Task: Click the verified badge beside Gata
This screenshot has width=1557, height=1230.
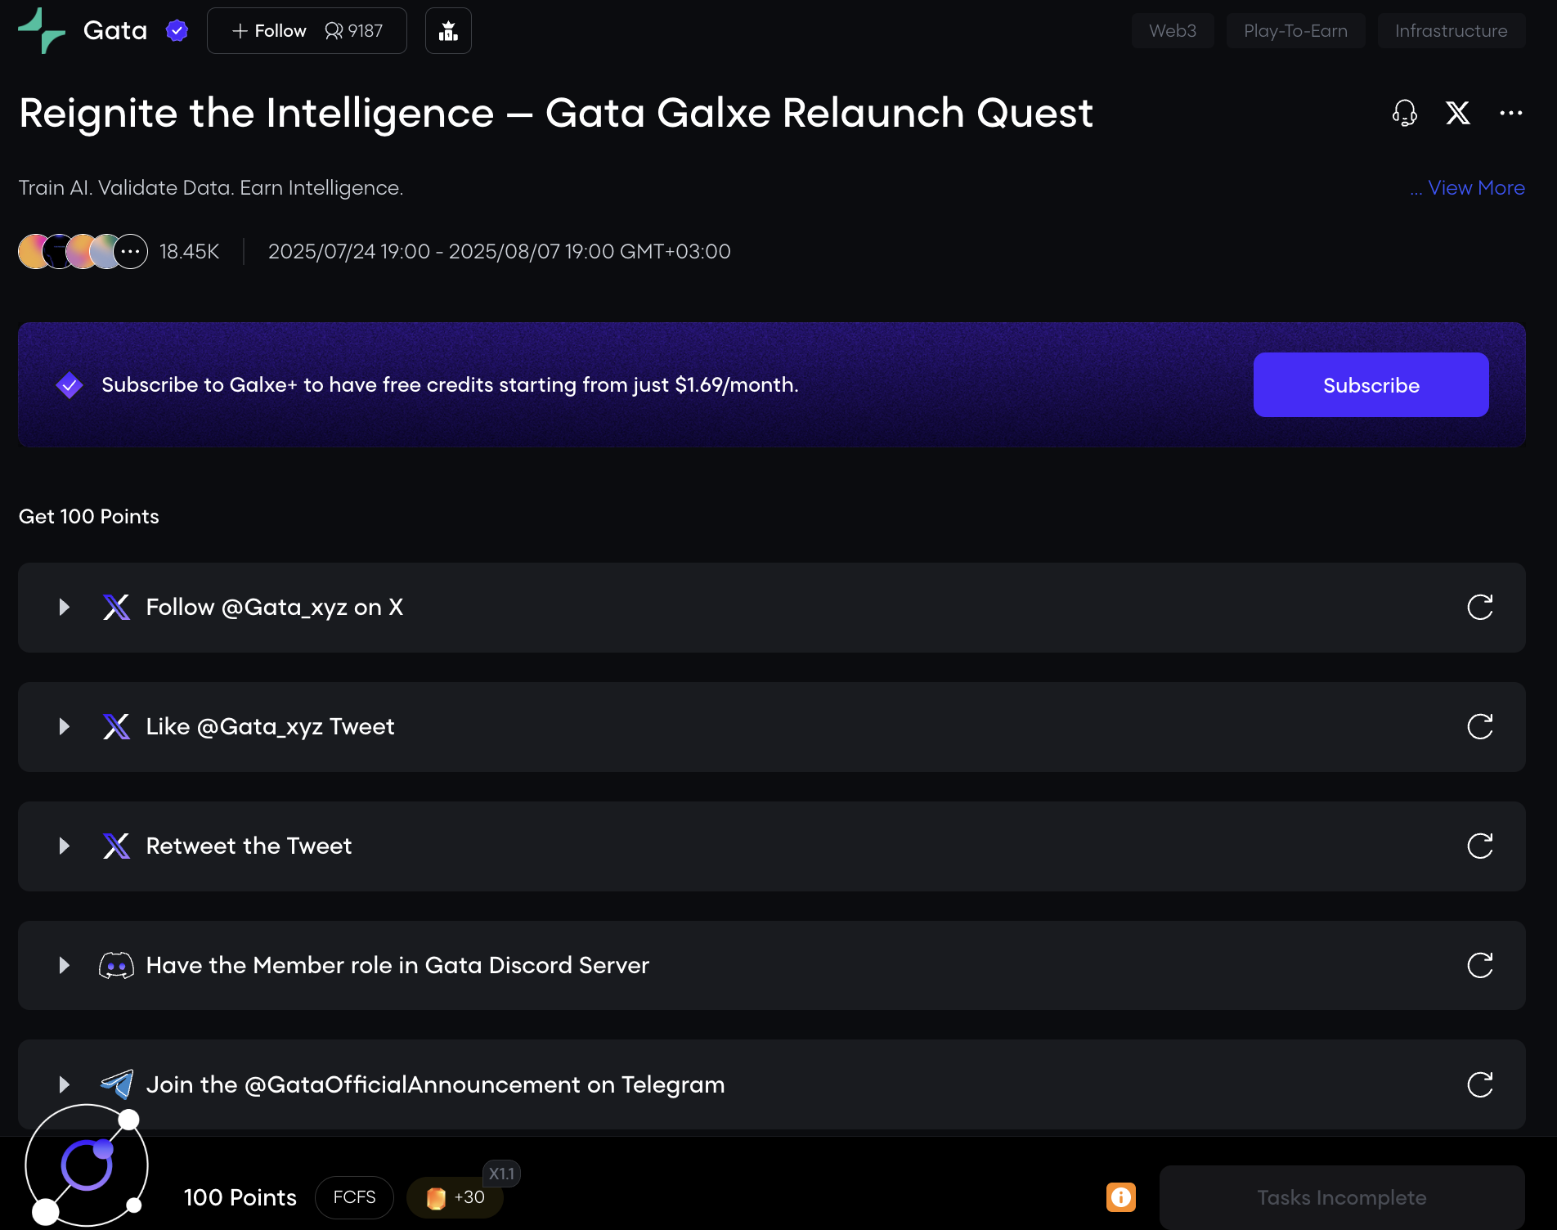Action: pyautogui.click(x=177, y=31)
